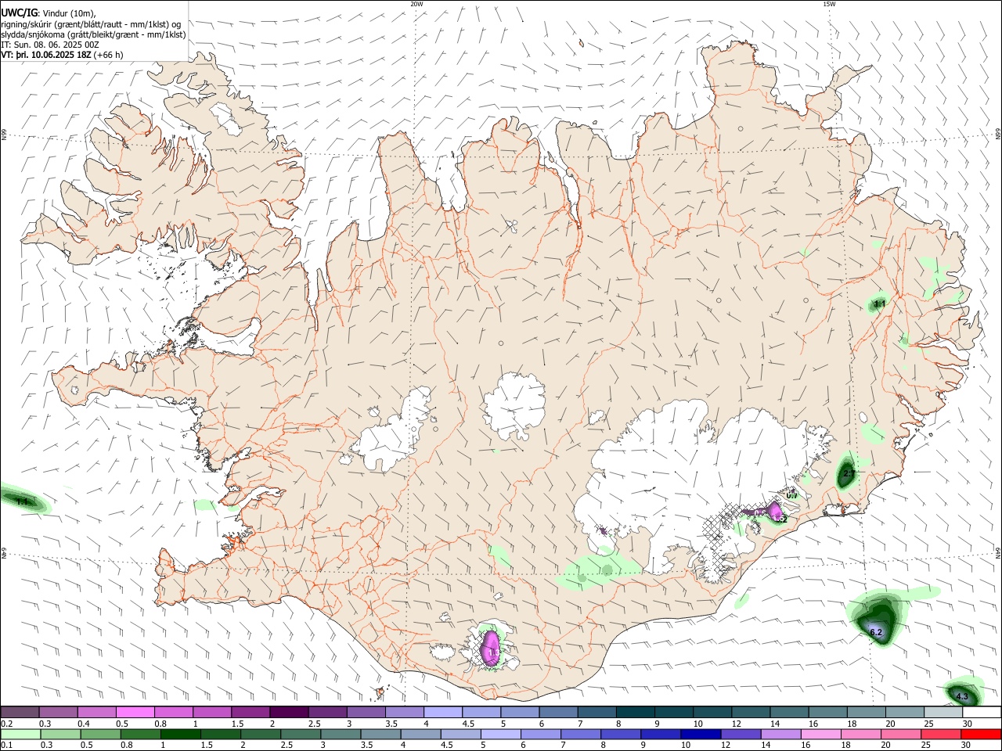Pick the bright red 30 swatch, lower scale

981,735
